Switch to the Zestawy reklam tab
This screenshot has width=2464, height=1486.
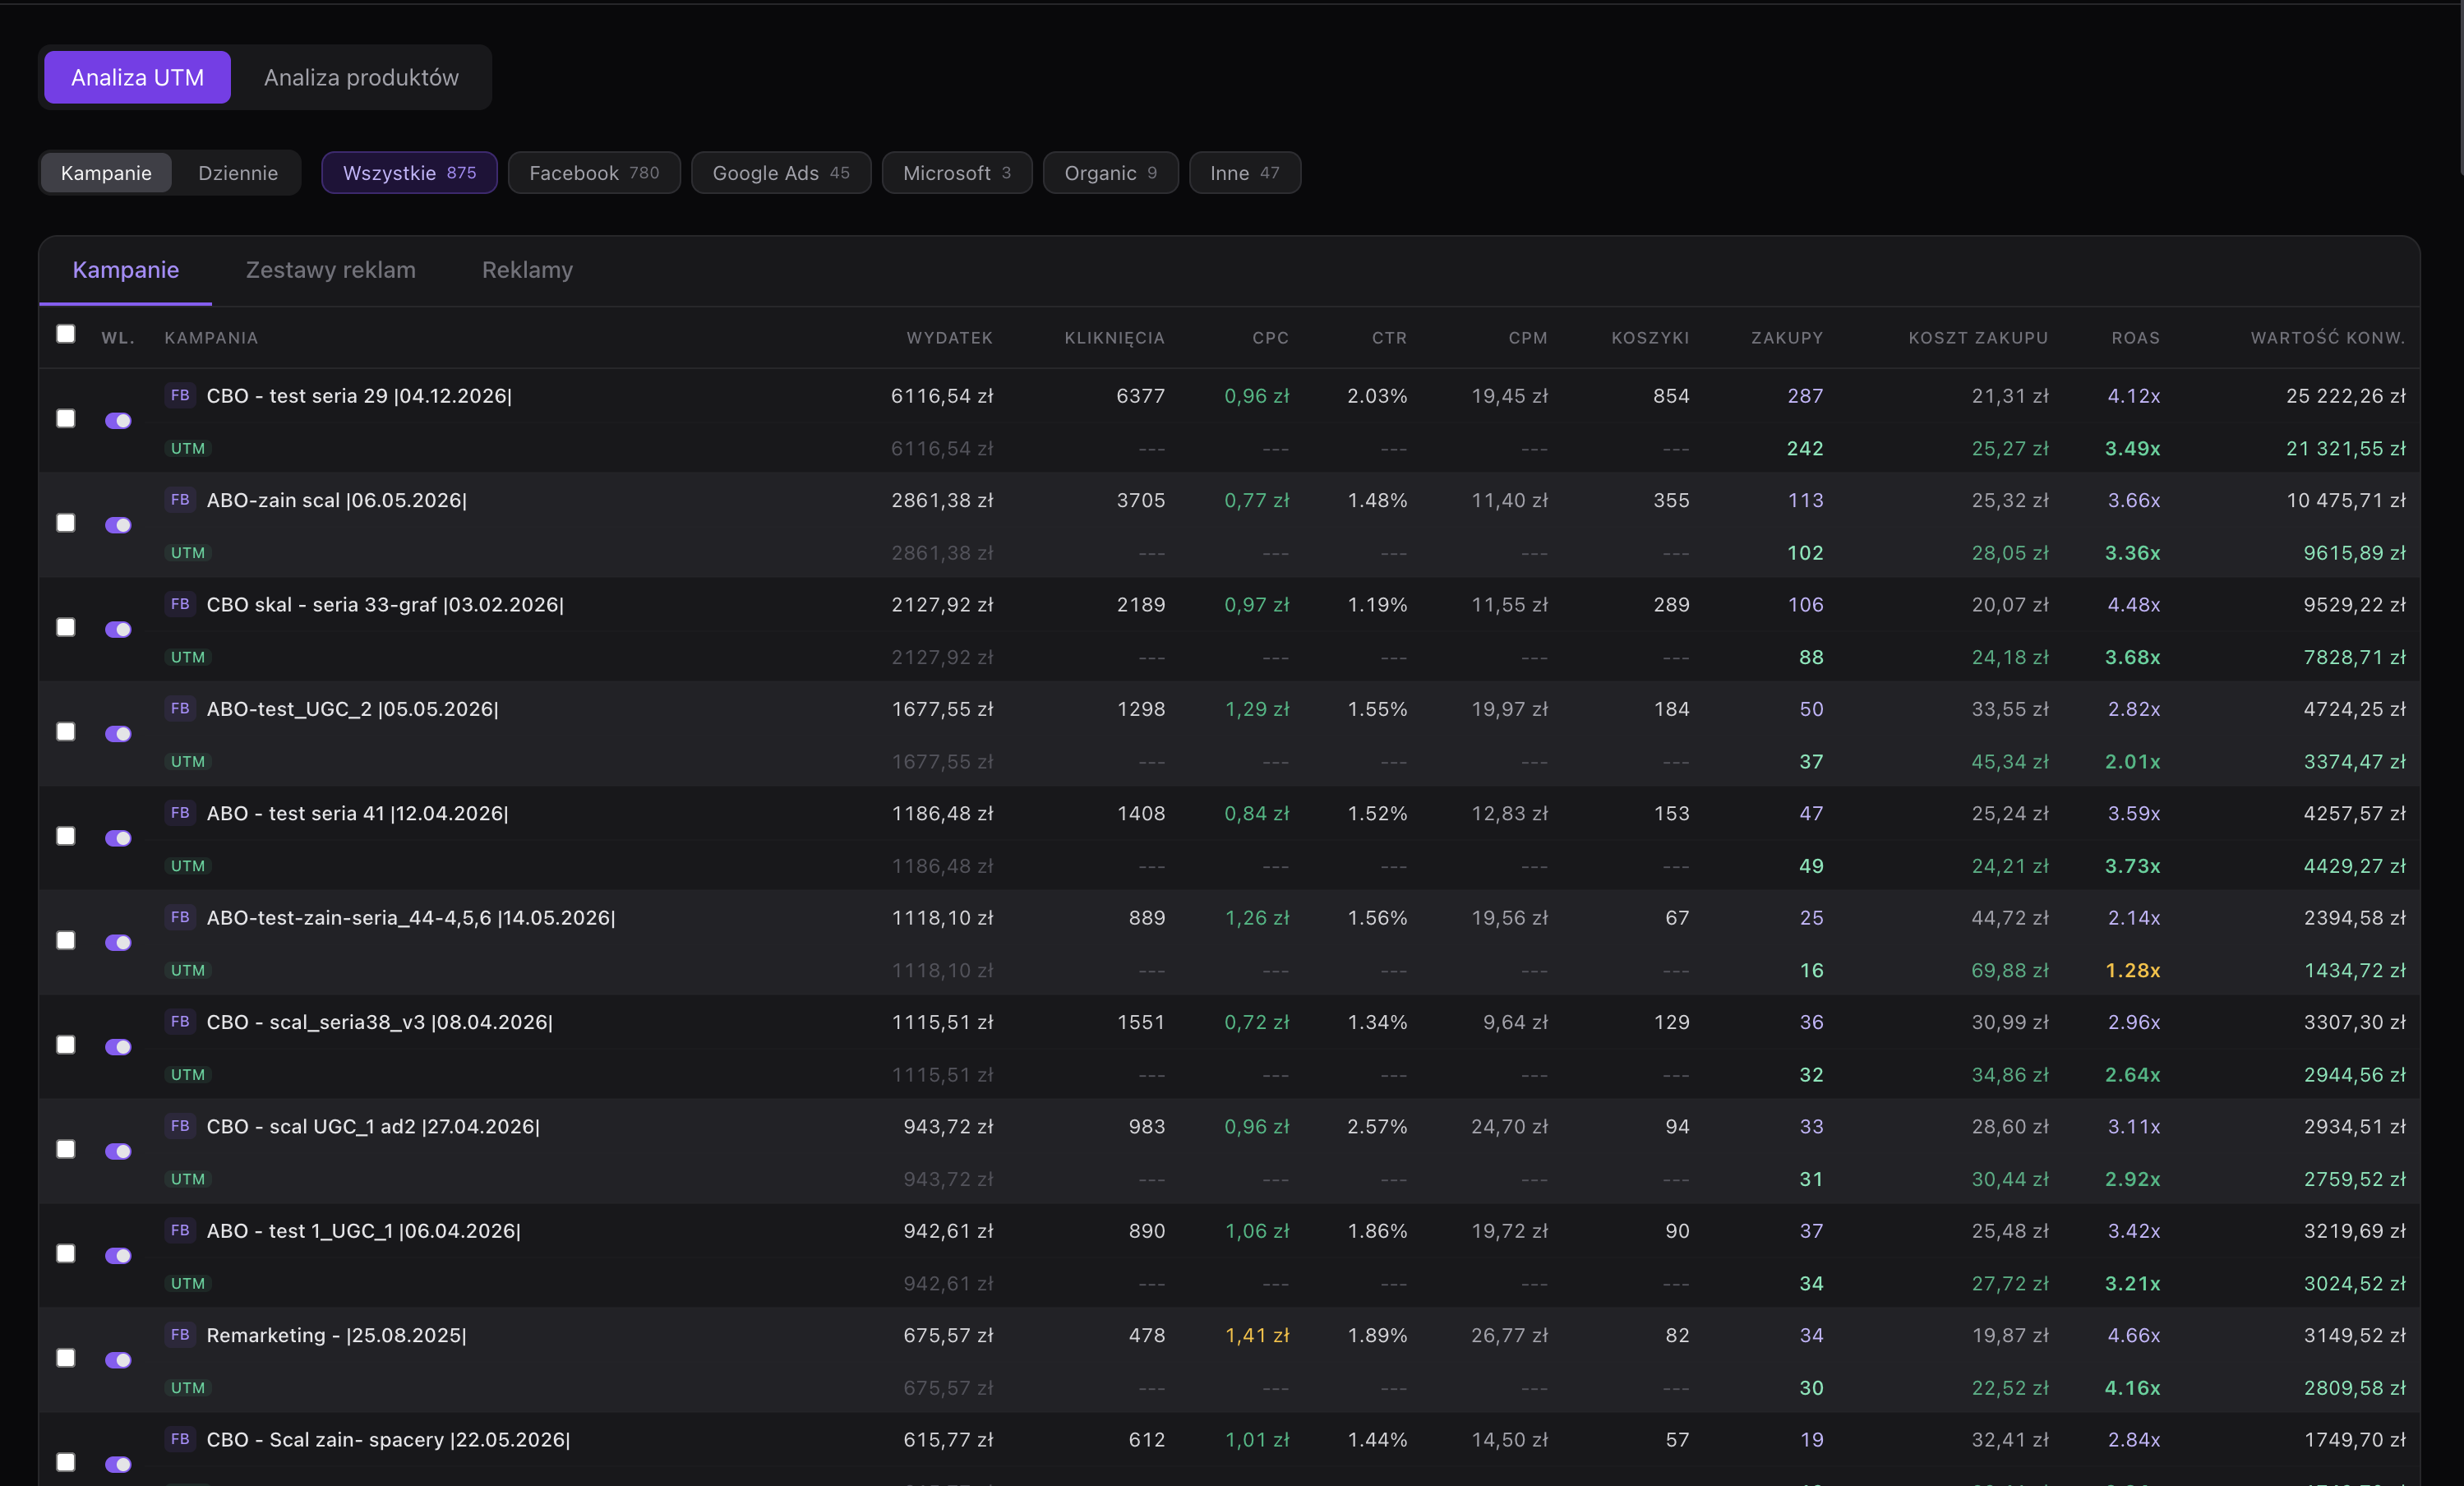point(331,270)
